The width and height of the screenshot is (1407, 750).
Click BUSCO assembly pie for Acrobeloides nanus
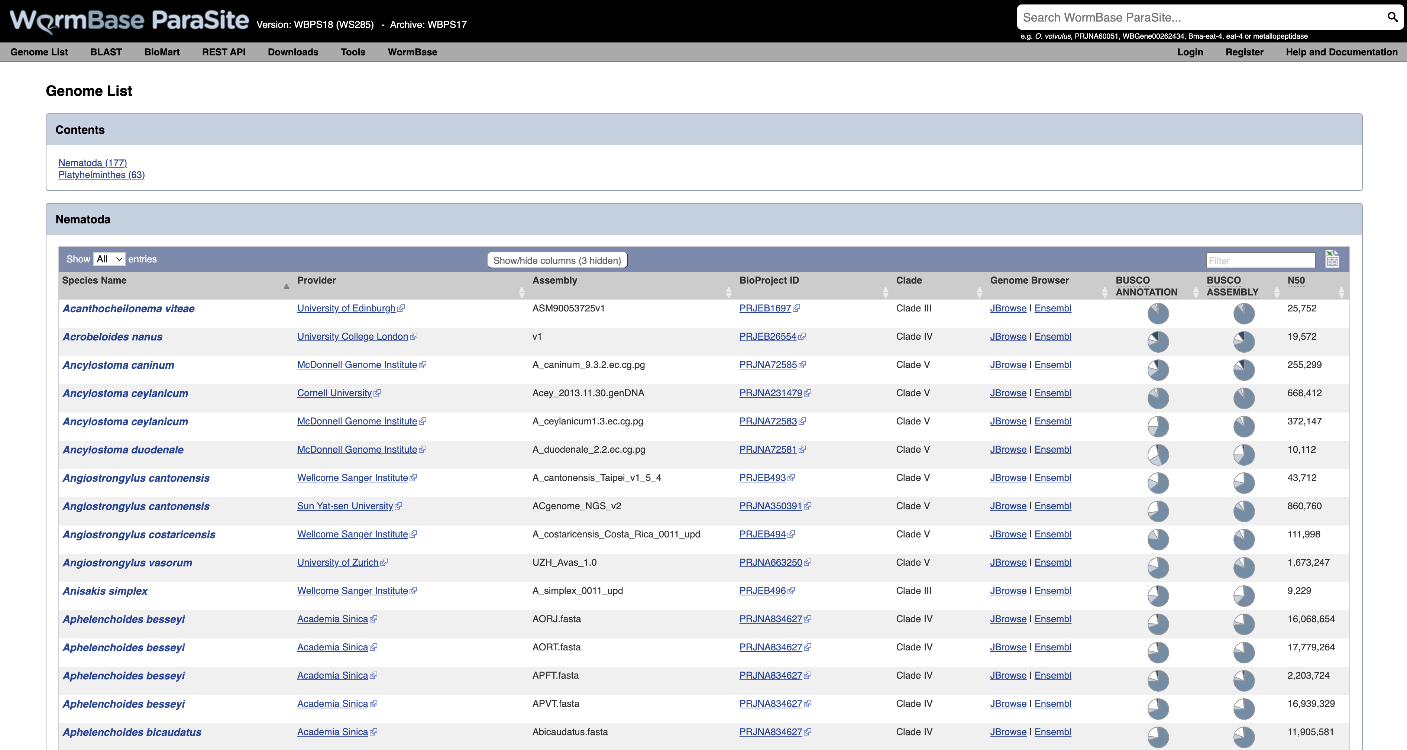[x=1244, y=342]
